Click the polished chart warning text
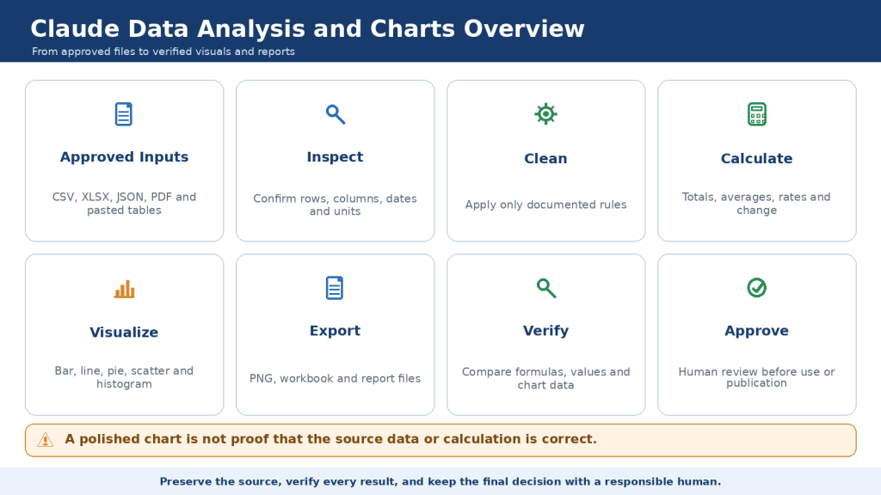Viewport: 881px width, 495px height. (x=330, y=439)
